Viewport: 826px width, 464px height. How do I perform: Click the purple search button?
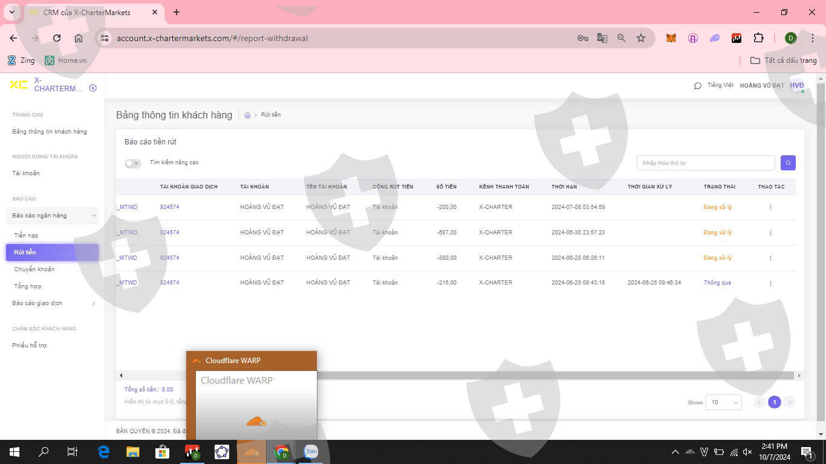[x=787, y=163]
